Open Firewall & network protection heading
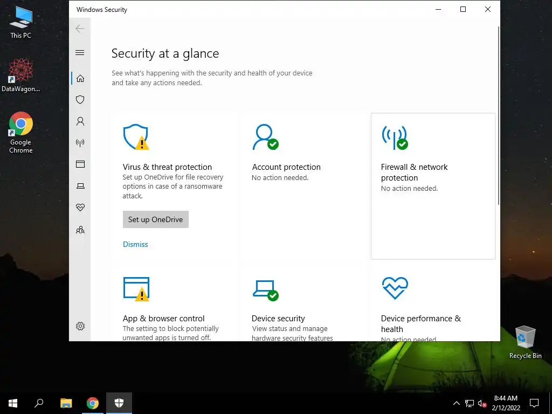The width and height of the screenshot is (552, 414). click(x=414, y=172)
